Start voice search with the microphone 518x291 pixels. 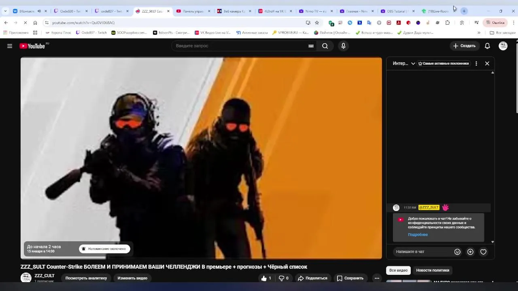click(343, 46)
